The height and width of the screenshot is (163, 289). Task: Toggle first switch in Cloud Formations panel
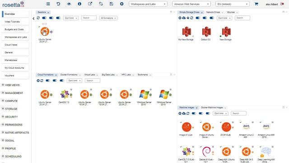click(48, 81)
